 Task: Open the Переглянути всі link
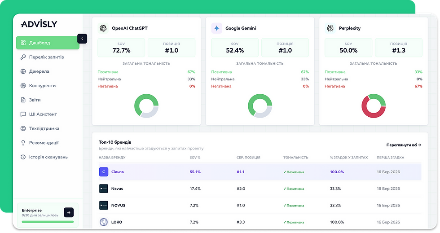(x=404, y=145)
